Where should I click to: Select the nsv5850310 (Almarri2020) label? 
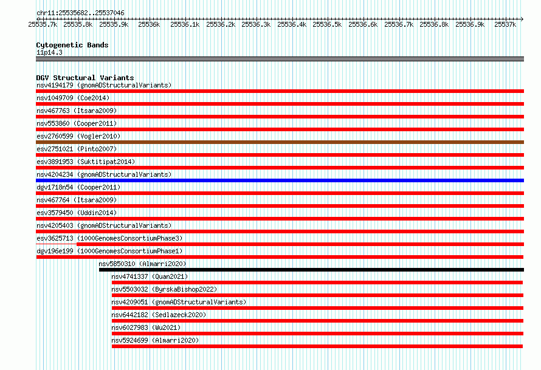coord(142,264)
